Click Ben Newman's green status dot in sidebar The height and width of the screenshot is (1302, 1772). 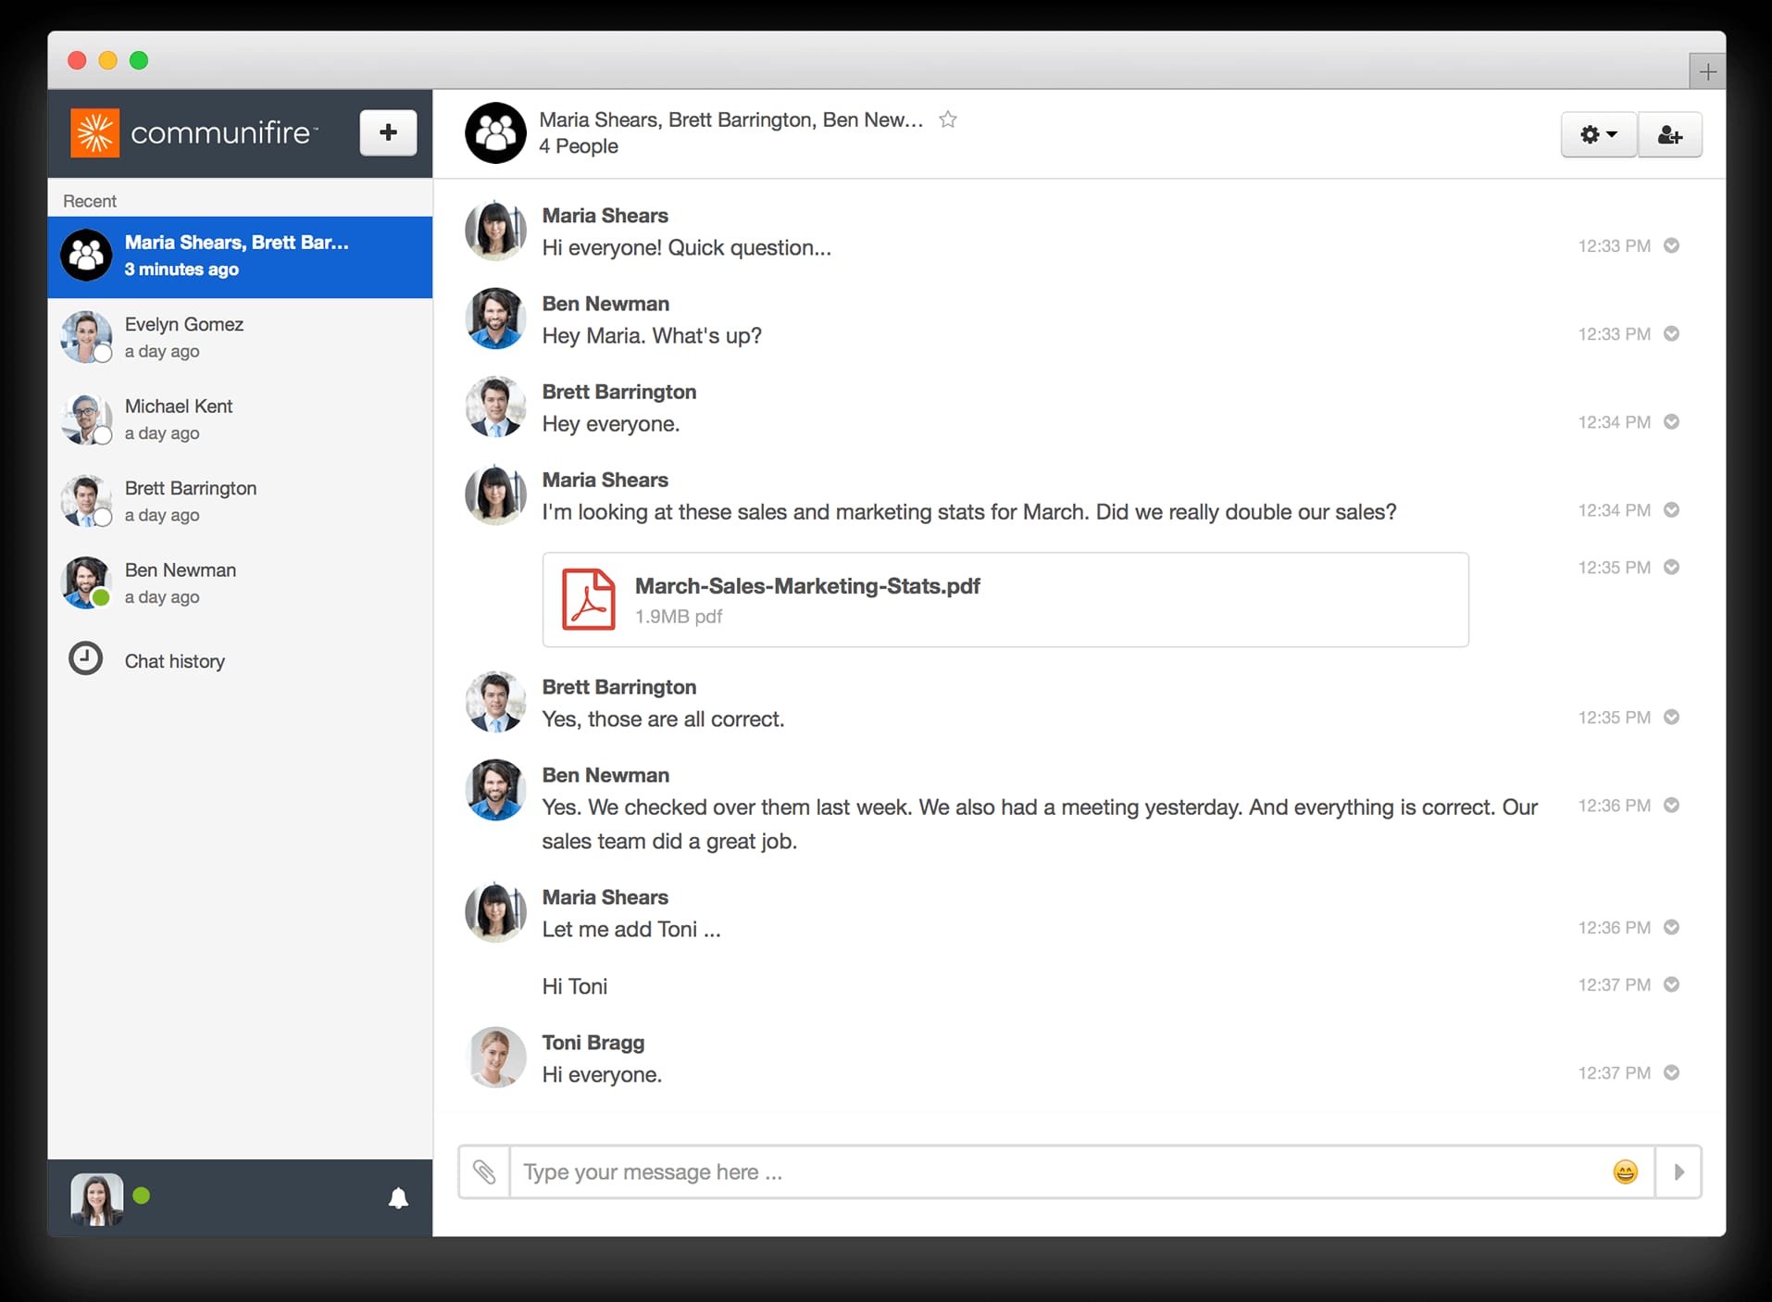(x=102, y=597)
